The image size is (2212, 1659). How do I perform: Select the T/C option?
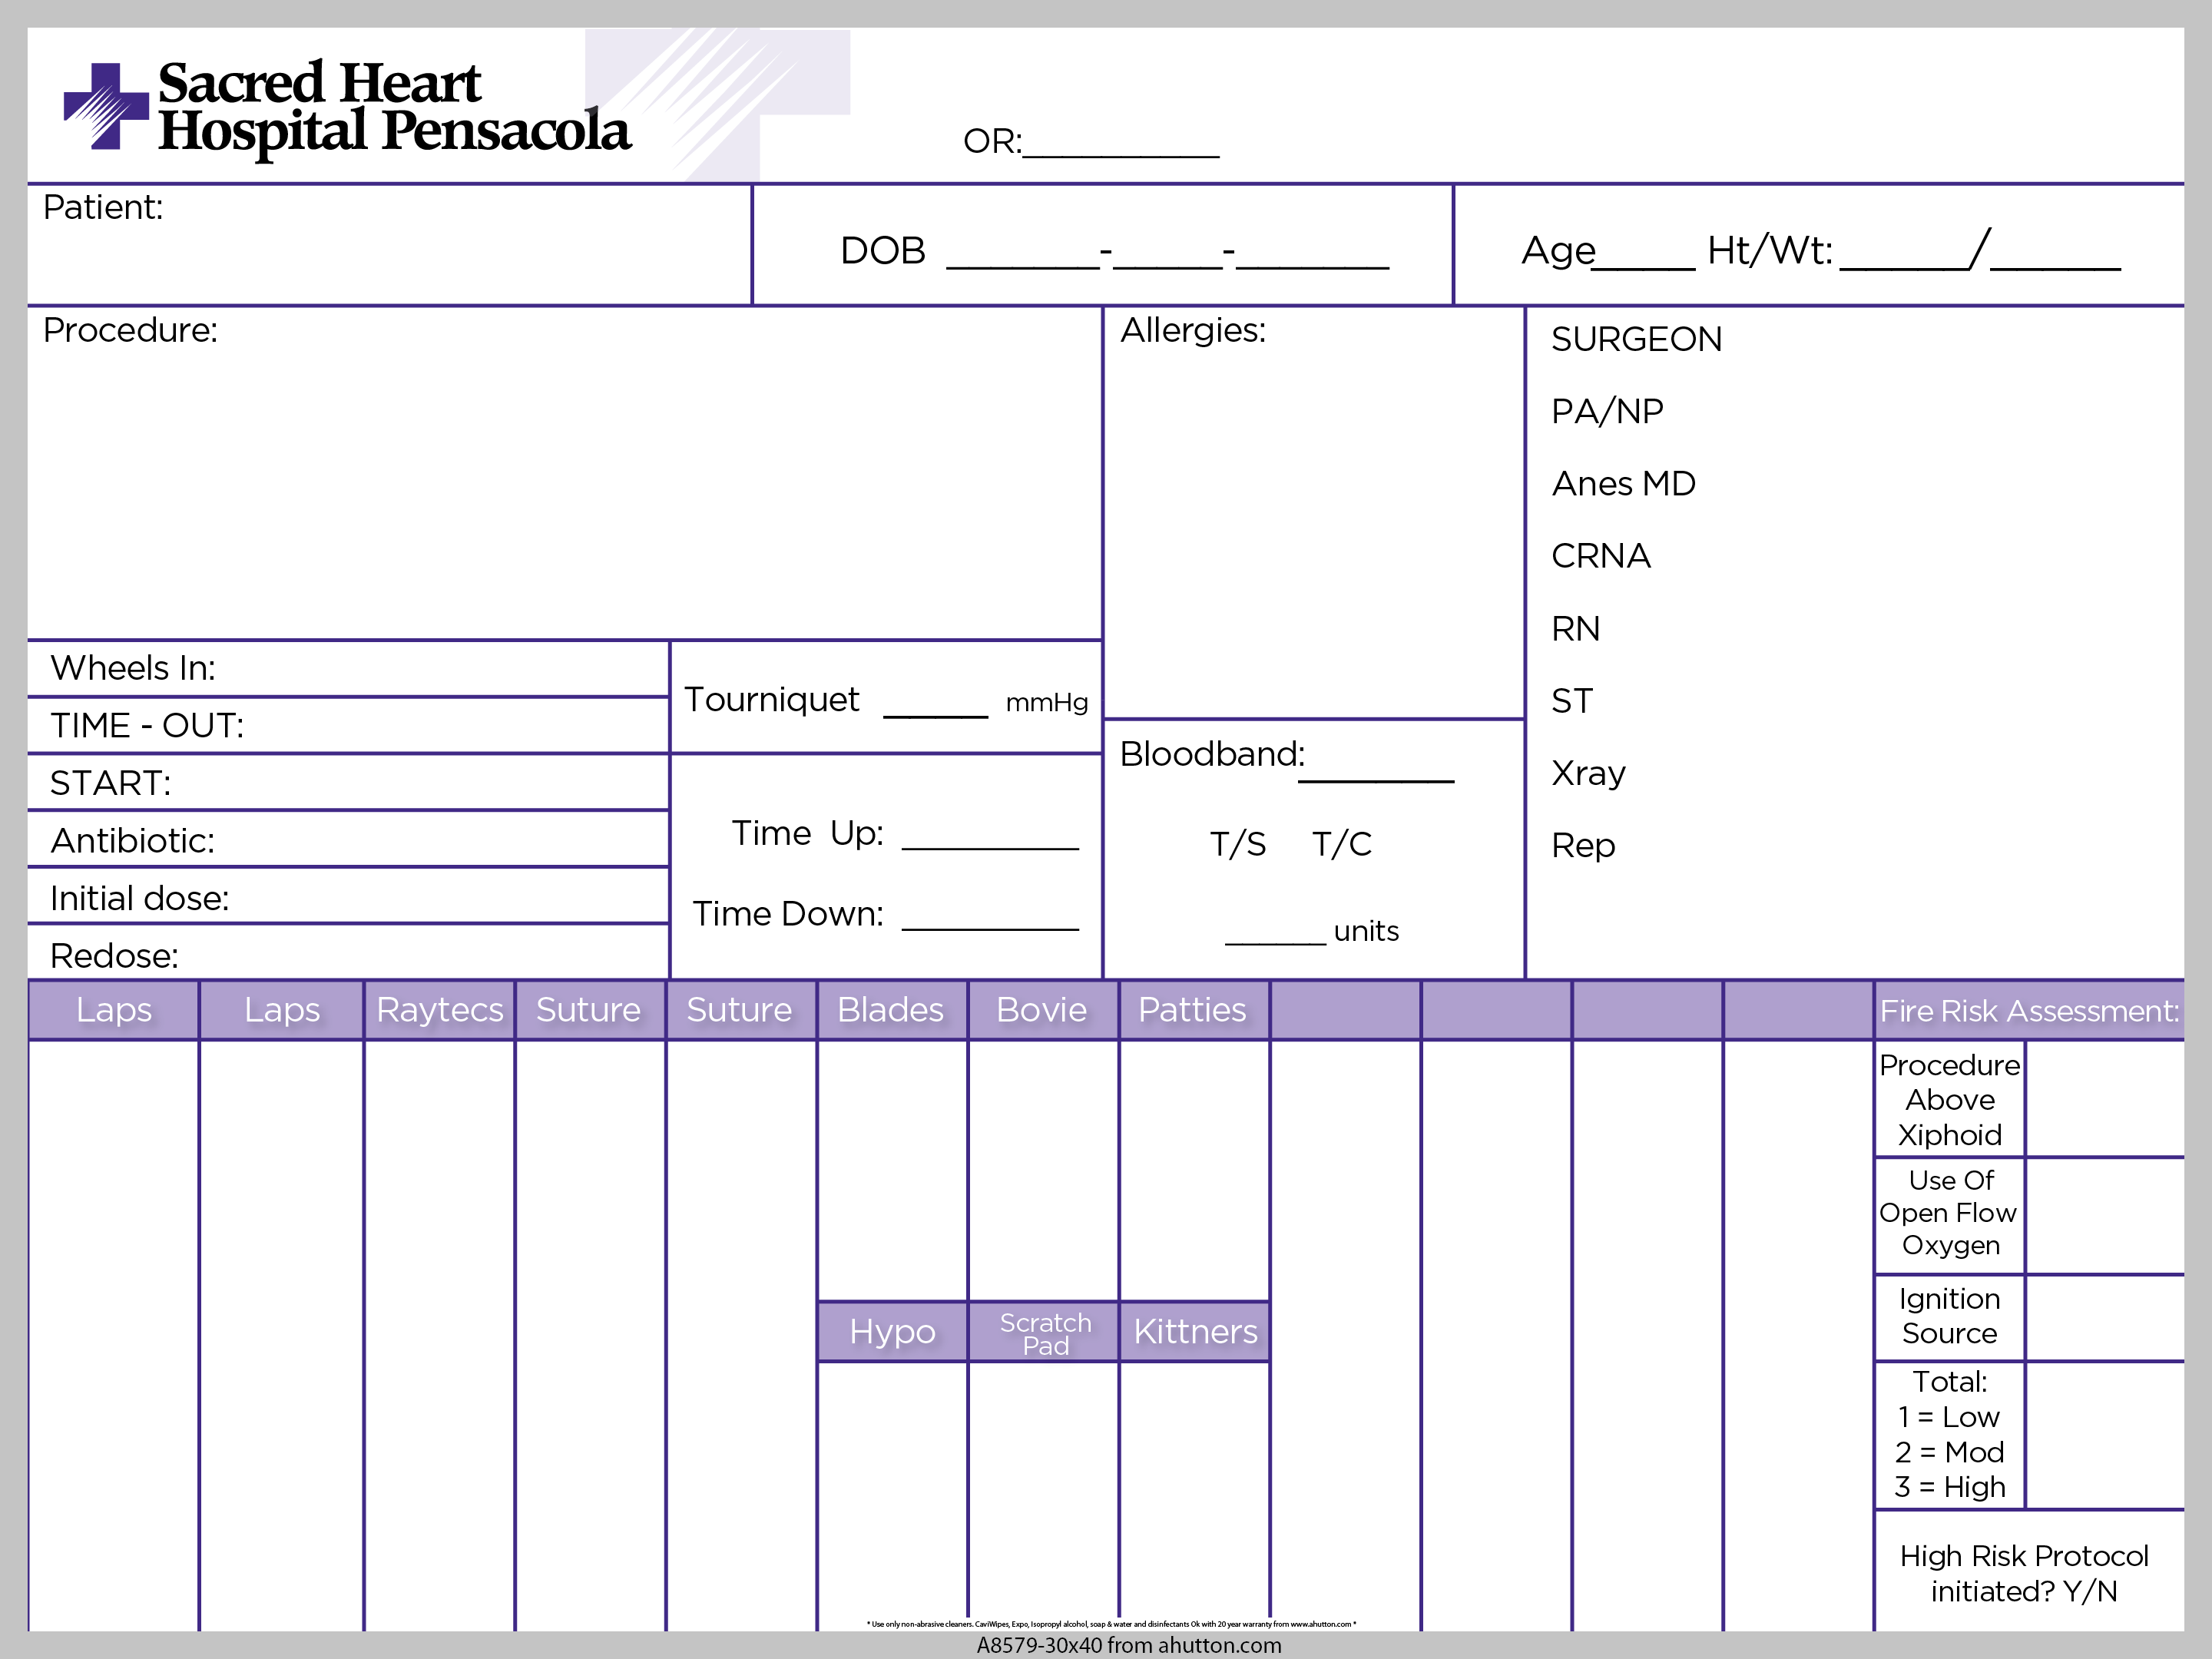(1342, 845)
